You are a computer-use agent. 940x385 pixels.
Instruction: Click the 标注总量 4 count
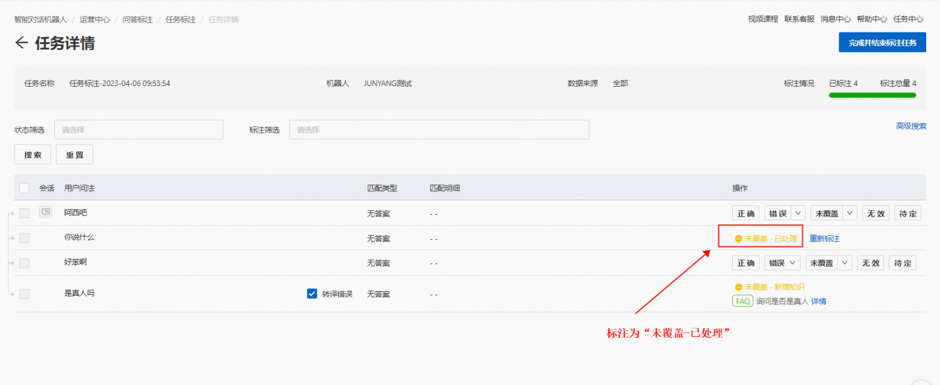898,83
